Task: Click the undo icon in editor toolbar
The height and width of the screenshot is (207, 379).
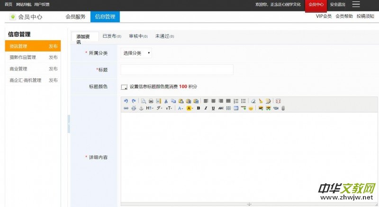Action: [126, 101]
